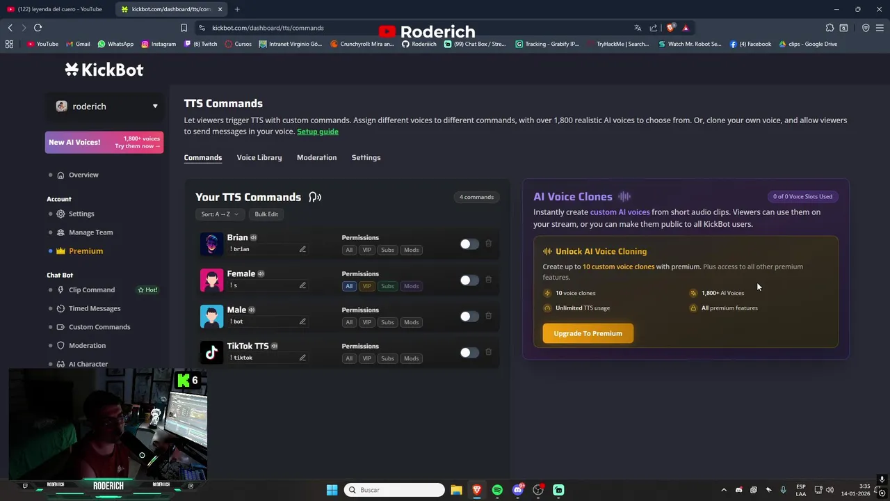The image size is (890, 501).
Task: Click the New AI Voices banner
Action: tap(104, 142)
